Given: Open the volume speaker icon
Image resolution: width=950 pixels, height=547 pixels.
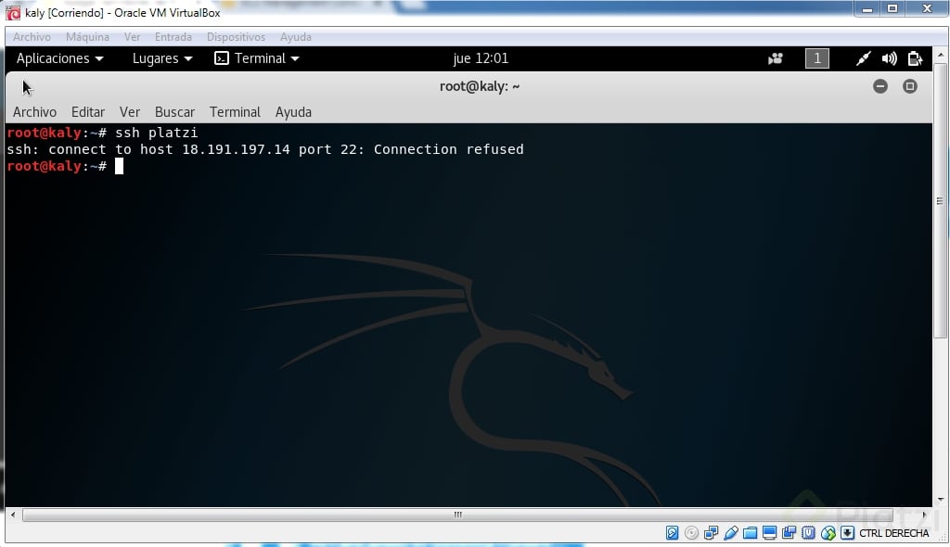Looking at the screenshot, I should point(889,58).
